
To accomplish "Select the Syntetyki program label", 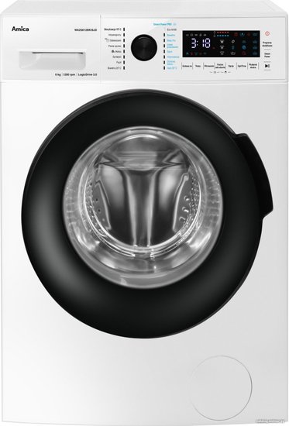I will (117, 57).
